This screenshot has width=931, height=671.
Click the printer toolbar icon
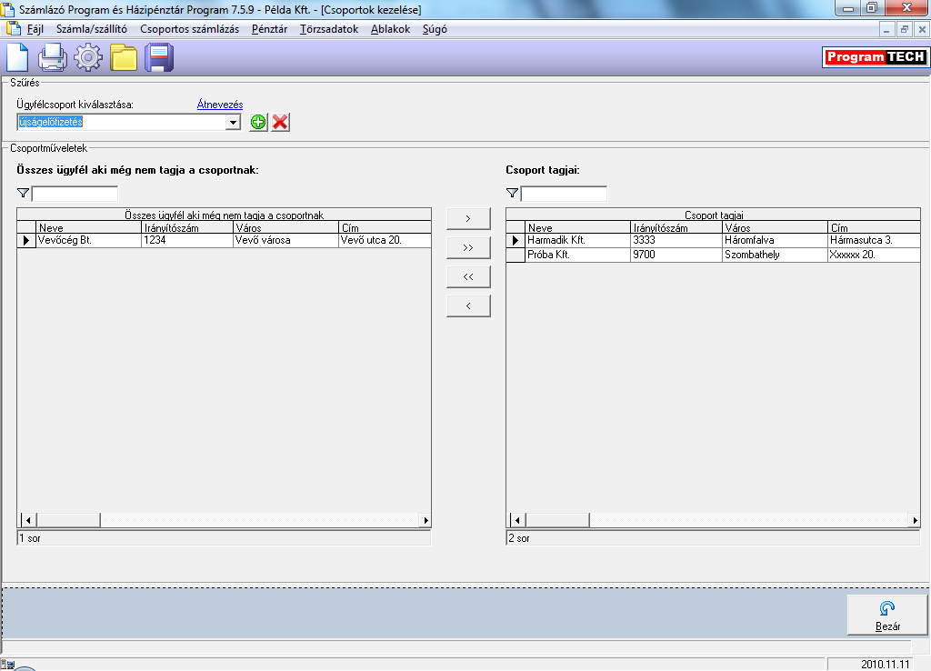(53, 58)
